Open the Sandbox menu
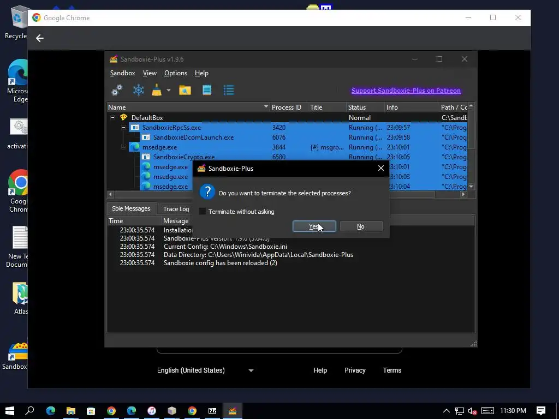Image resolution: width=559 pixels, height=419 pixels. pyautogui.click(x=122, y=73)
